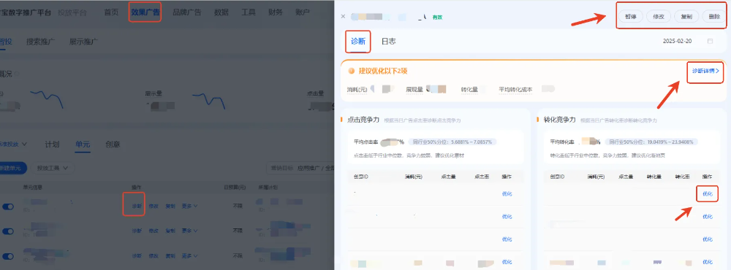The image size is (731, 270).
Task: Click the 暂停 button in the panel header
Action: (x=631, y=16)
